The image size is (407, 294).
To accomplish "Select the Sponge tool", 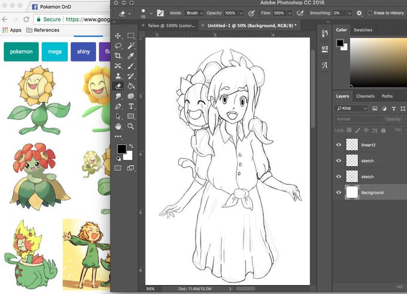I will click(x=131, y=96).
